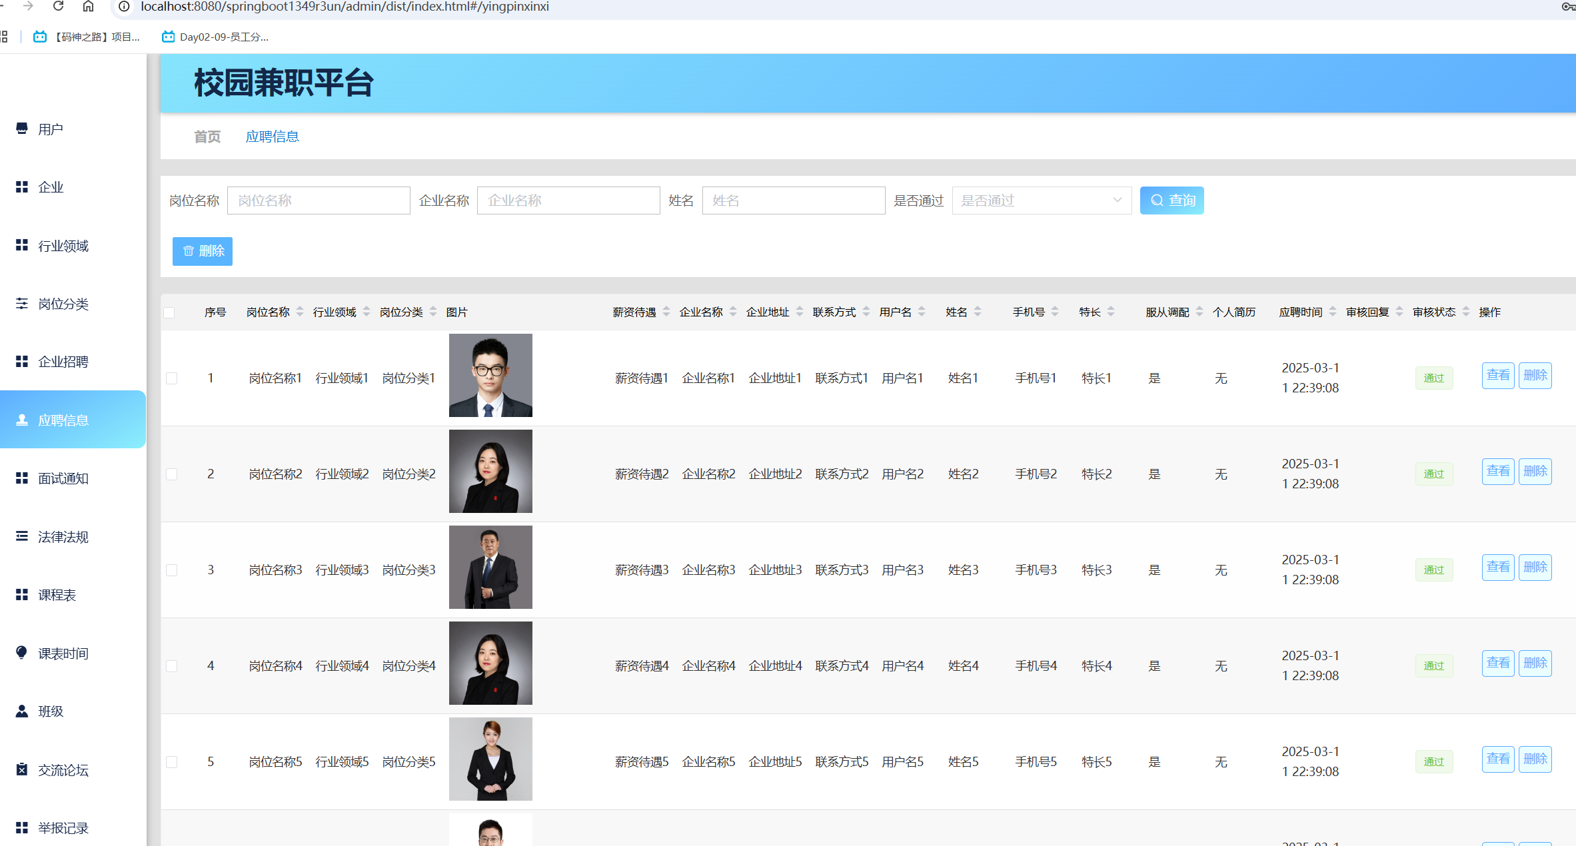Click the 应聘信息 person icon in sidebar

(22, 420)
